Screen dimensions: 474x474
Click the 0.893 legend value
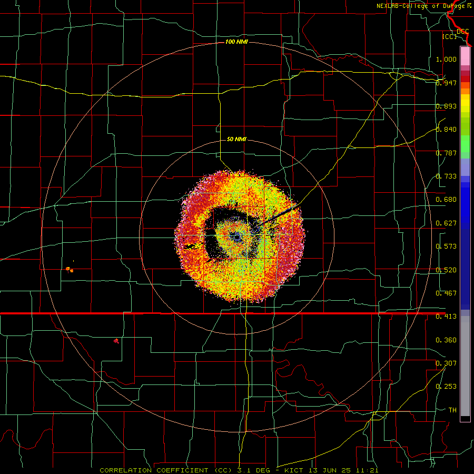point(446,106)
